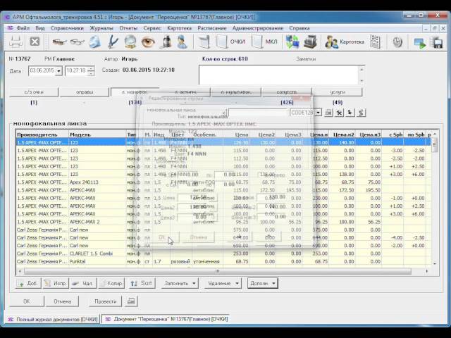451x338 pixels.
Task: Click the glass sphere toolbar icon
Action: tap(130, 42)
